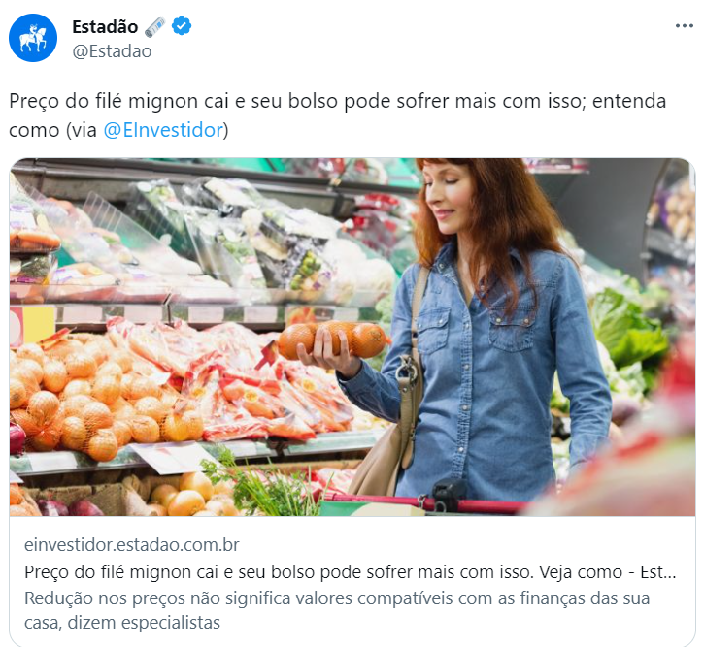This screenshot has width=704, height=647.
Task: Click the Estadão profile avatar
Action: (33, 38)
